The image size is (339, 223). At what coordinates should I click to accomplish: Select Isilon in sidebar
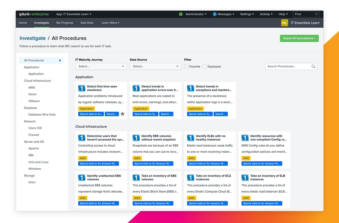[x=32, y=182]
